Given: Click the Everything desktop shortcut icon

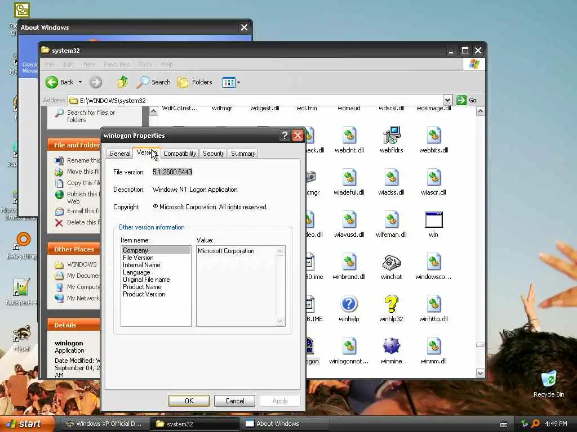Looking at the screenshot, I should click(22, 241).
